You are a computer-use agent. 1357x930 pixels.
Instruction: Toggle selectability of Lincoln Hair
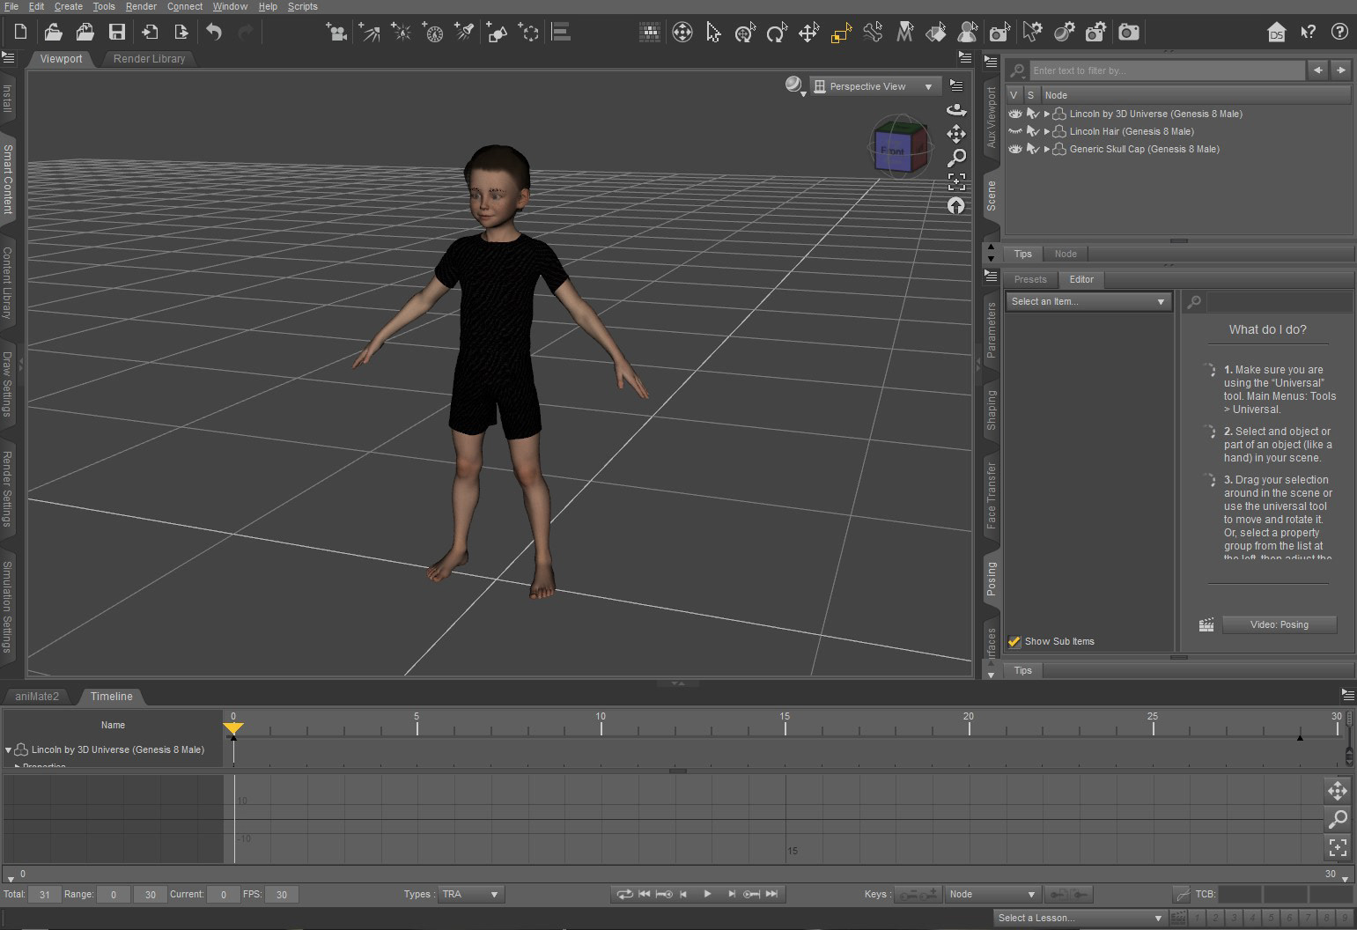[x=1033, y=131]
